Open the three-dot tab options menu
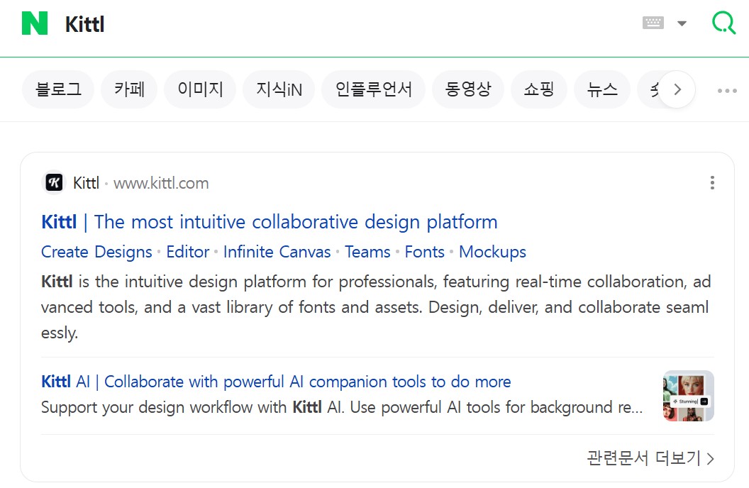The height and width of the screenshot is (488, 749). point(726,90)
